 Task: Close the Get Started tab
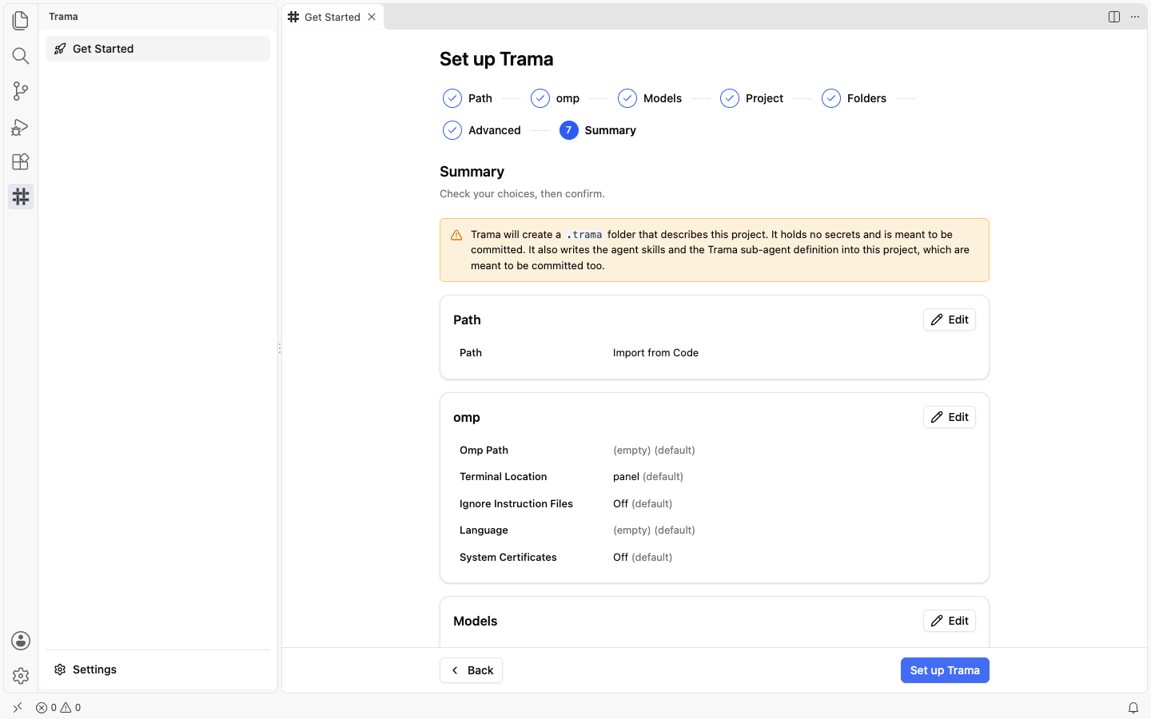point(372,17)
